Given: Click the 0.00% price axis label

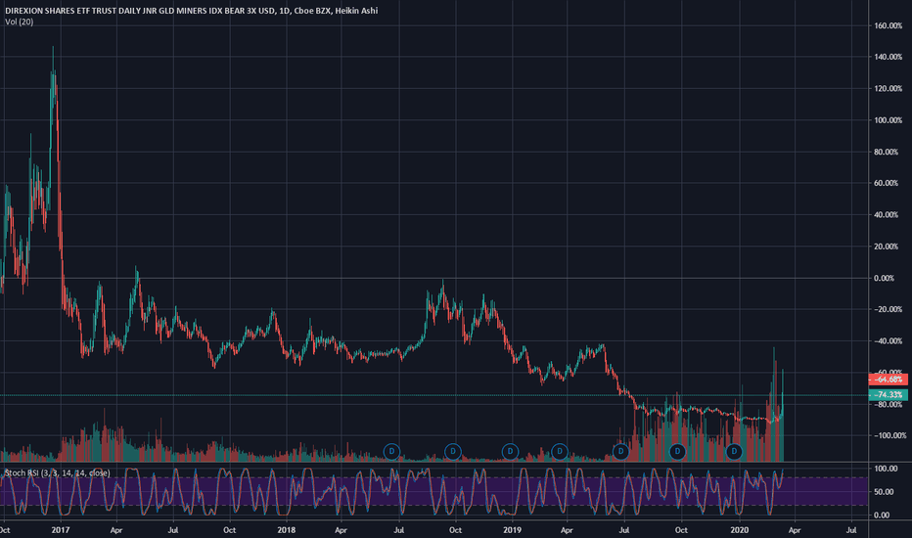Looking at the screenshot, I should 884,278.
